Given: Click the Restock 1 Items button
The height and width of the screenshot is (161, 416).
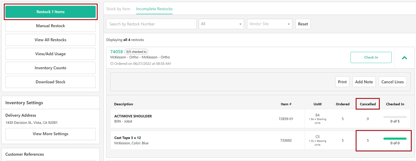Looking at the screenshot, I should [50, 12].
